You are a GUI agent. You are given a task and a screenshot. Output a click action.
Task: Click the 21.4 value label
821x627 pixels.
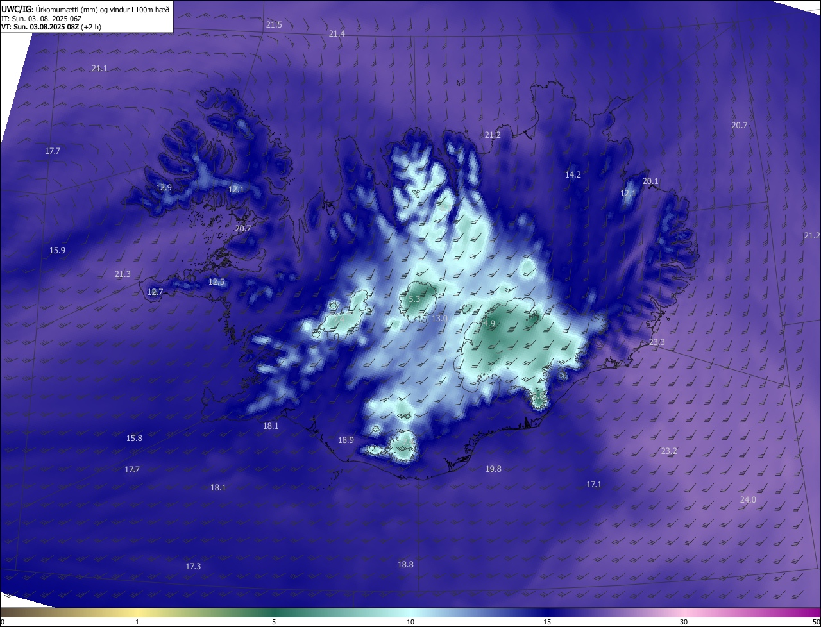coord(337,33)
